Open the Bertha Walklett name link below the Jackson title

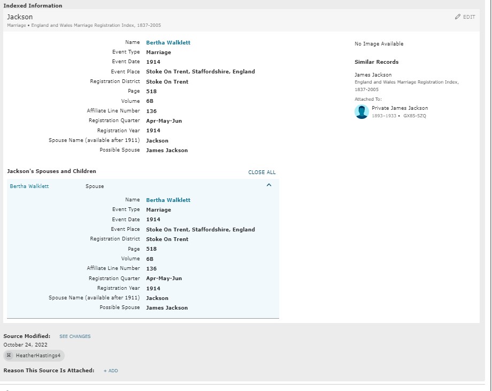pyautogui.click(x=168, y=42)
